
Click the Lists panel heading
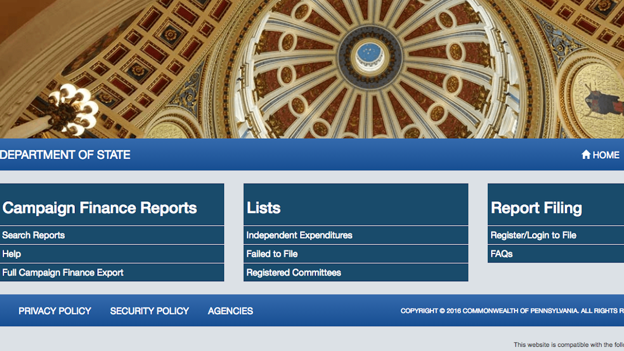(x=264, y=208)
